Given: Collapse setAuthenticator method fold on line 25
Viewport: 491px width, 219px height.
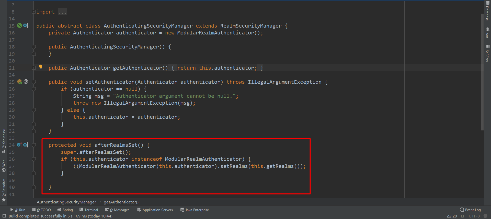Looking at the screenshot, I should coord(33,82).
